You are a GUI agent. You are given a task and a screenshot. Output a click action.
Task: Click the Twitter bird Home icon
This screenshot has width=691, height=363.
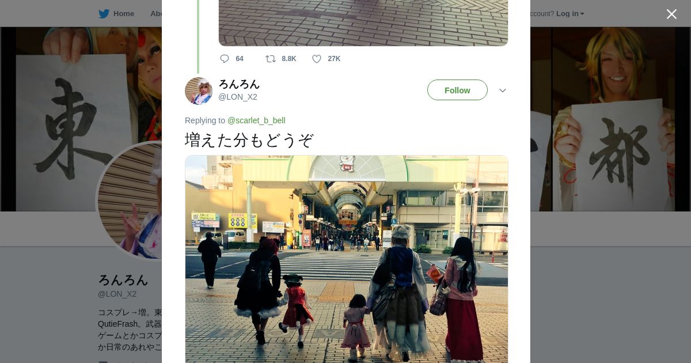point(104,14)
